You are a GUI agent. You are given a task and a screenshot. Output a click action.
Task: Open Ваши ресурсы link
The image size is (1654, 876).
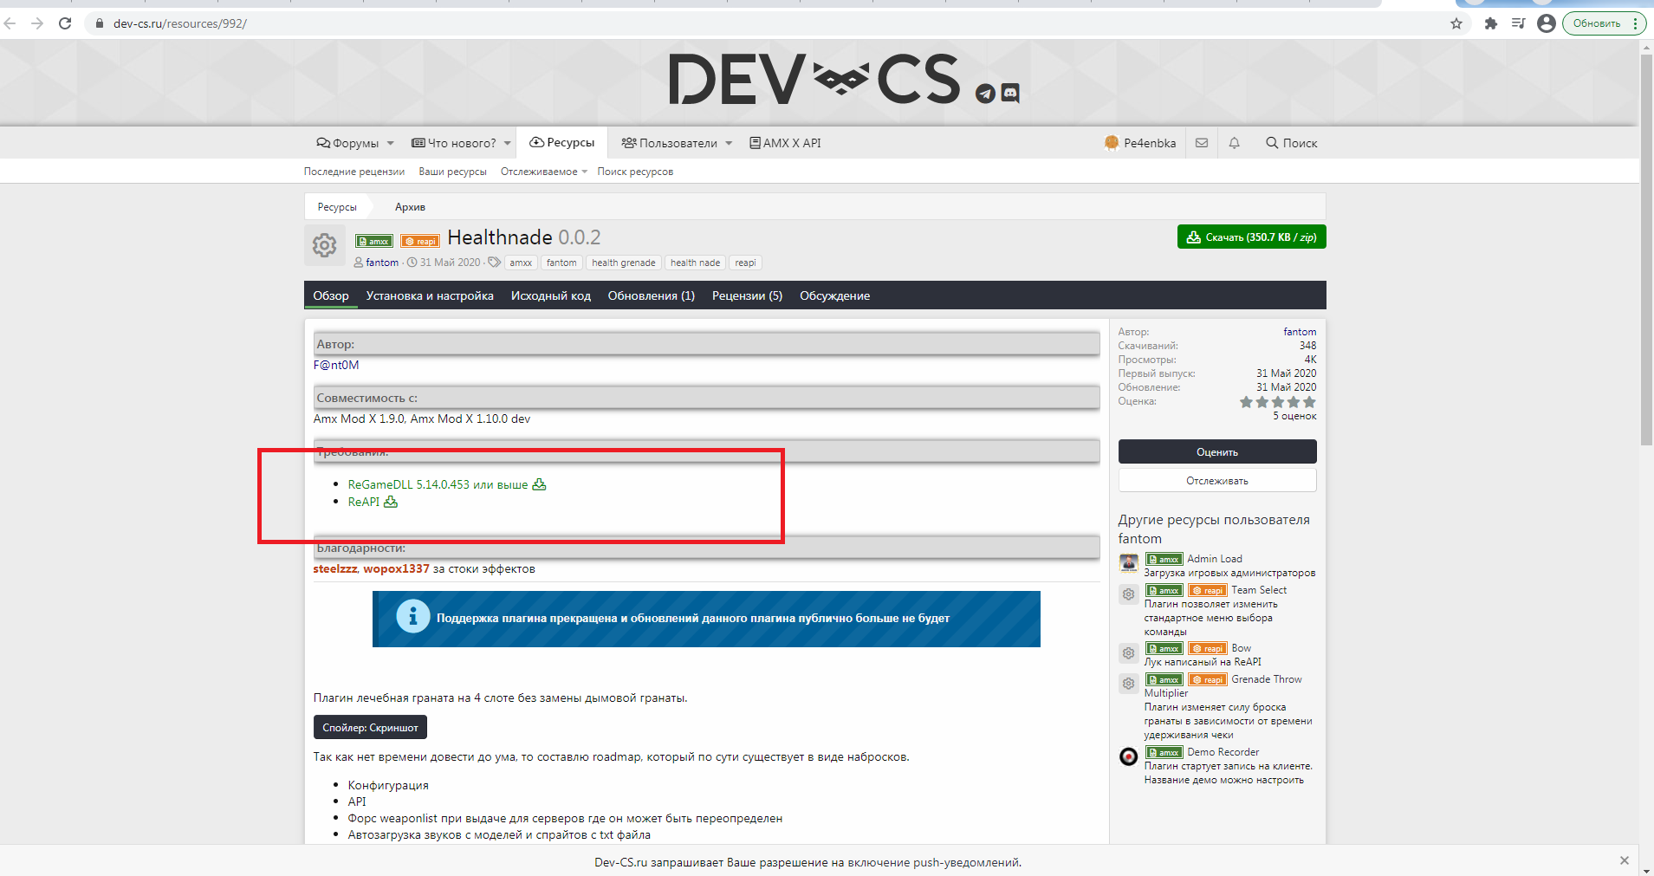coord(452,172)
